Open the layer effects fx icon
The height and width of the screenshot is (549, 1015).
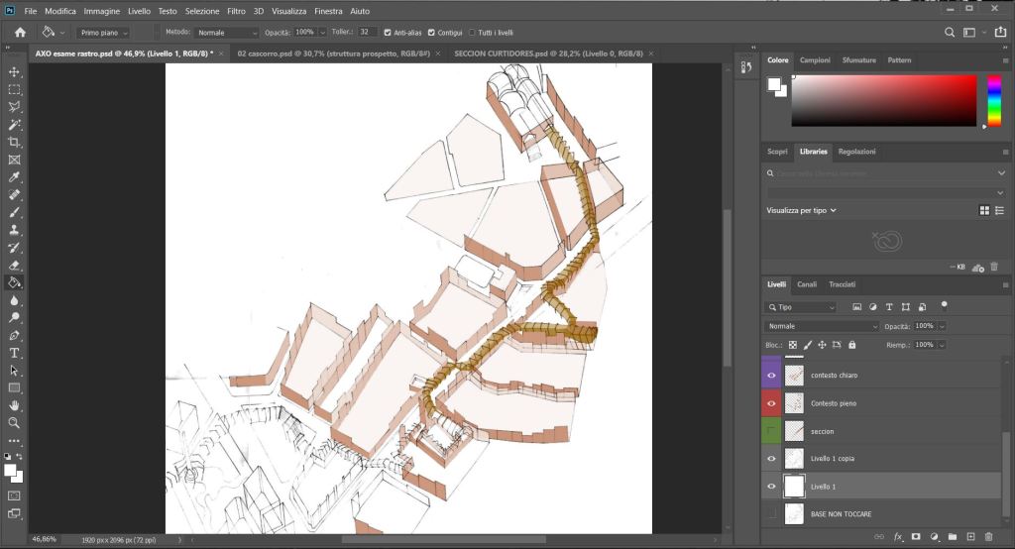coord(898,537)
